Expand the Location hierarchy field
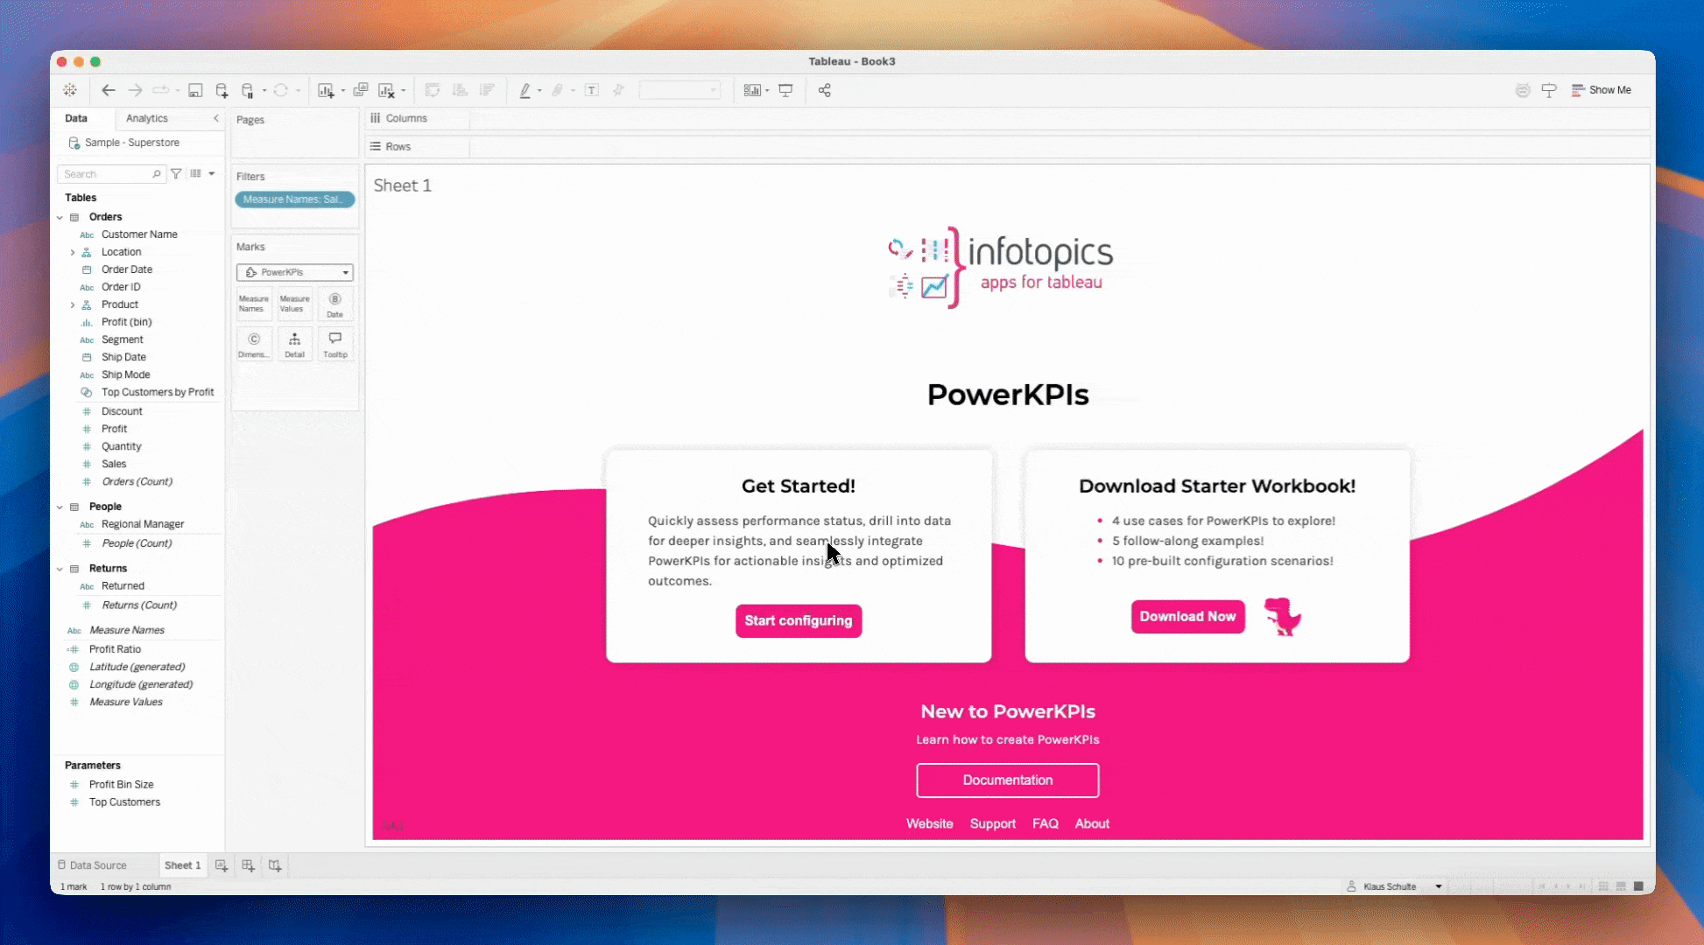 [73, 252]
